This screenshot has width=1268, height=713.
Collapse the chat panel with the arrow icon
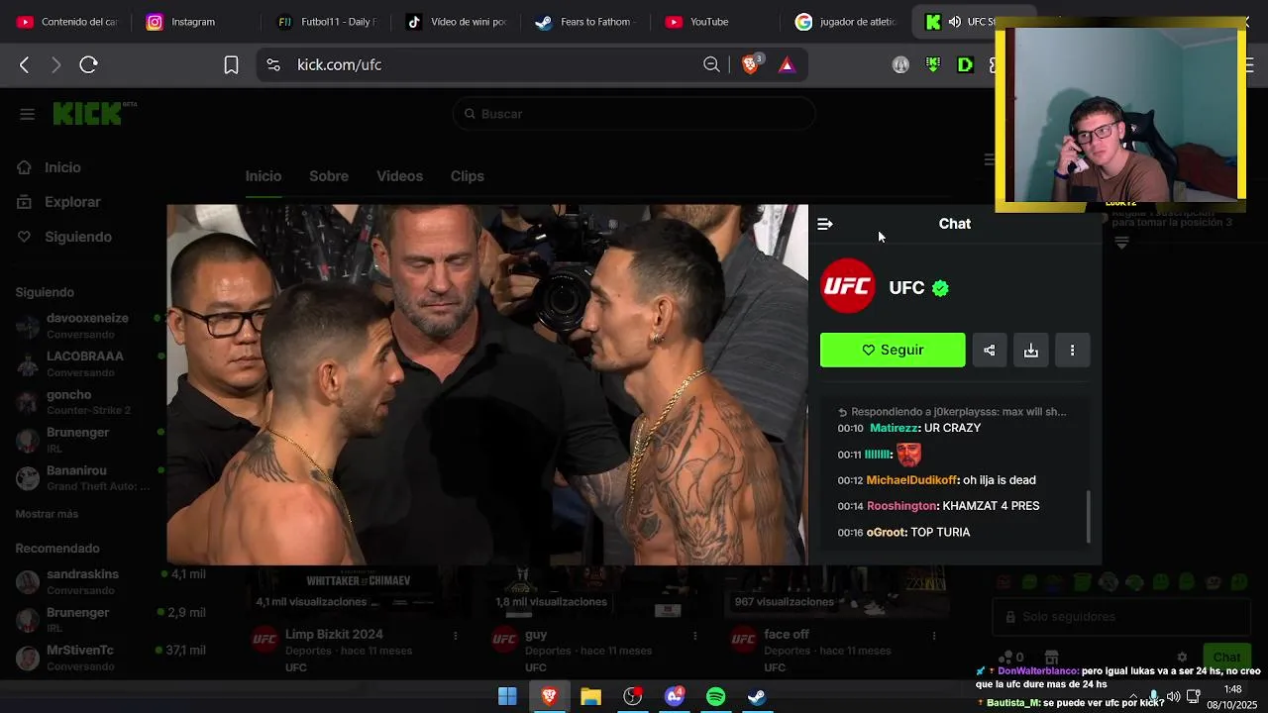click(825, 224)
